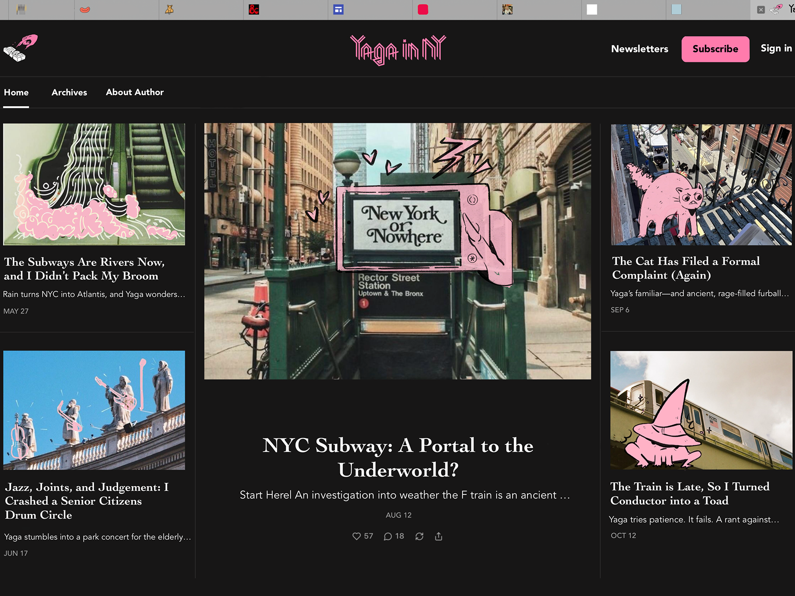Viewport: 795px width, 596px height.
Task: Open the Home navigation tab
Action: [x=16, y=92]
